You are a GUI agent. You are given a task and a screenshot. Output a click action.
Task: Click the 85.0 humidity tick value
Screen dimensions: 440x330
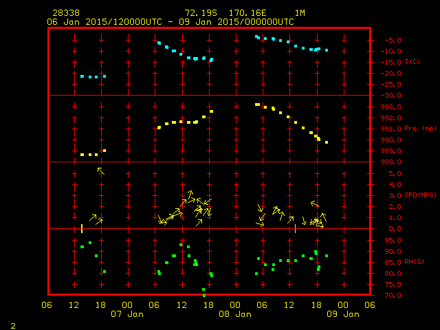[x=393, y=263]
